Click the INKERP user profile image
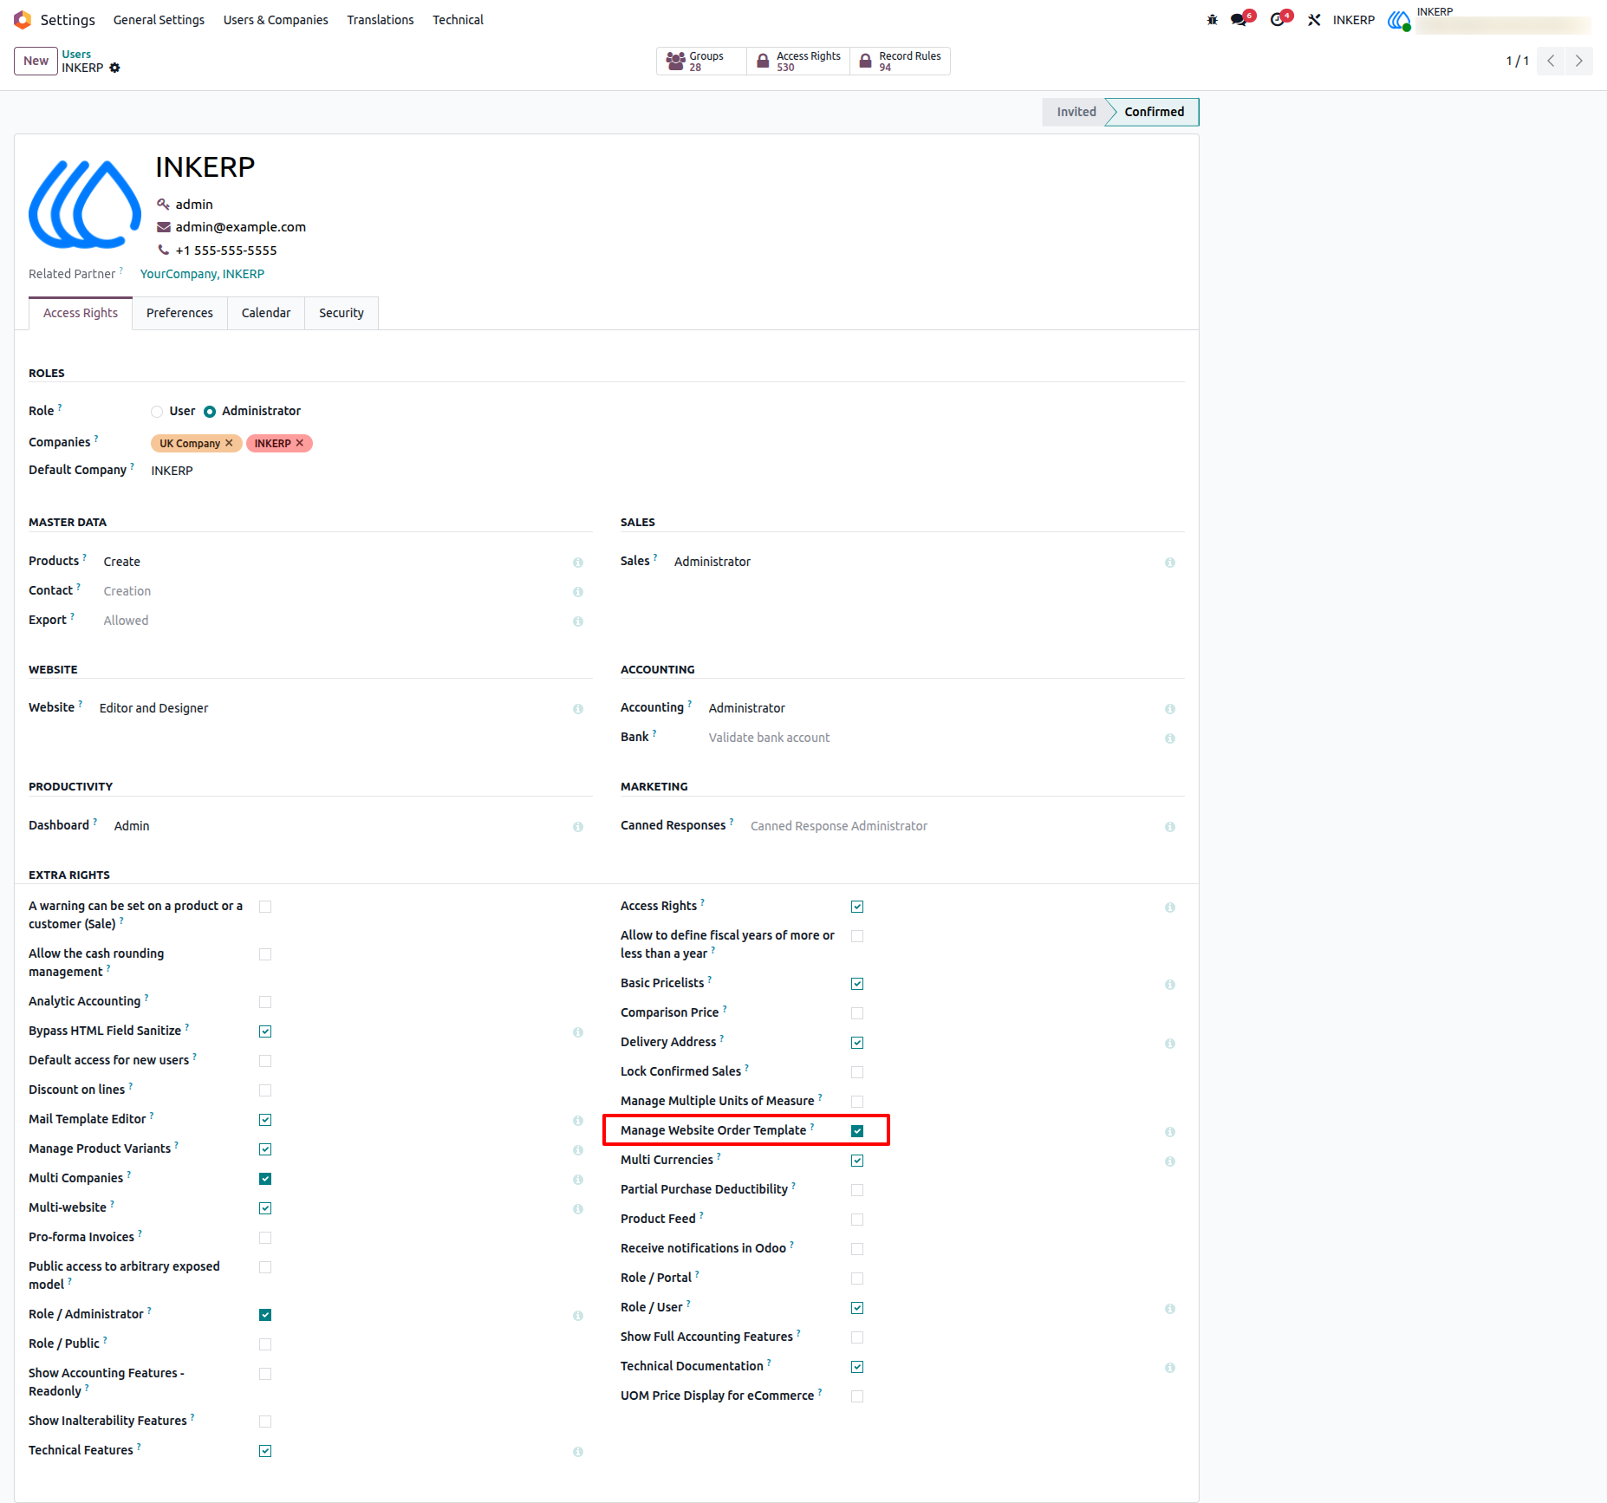 pos(85,205)
